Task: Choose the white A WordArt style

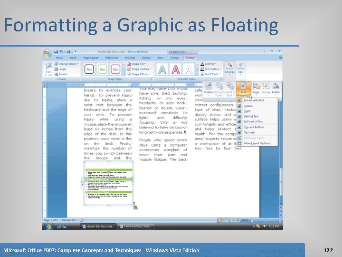Action: [x=189, y=69]
